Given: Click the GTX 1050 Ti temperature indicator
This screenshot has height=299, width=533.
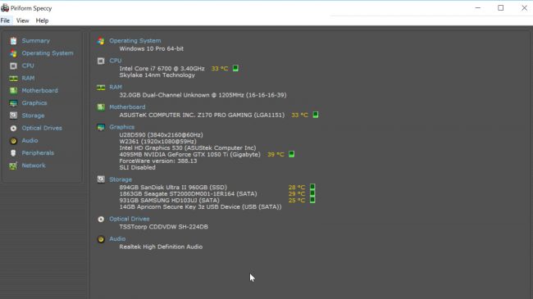Looking at the screenshot, I should tap(291, 154).
